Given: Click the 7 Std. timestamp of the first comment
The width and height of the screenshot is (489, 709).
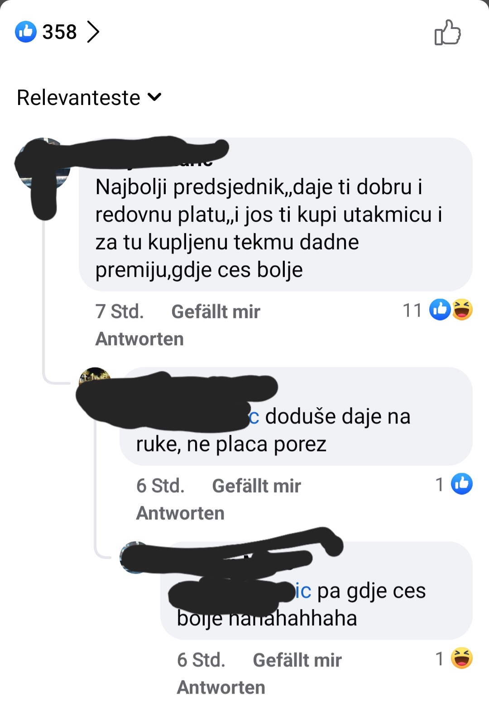Looking at the screenshot, I should click(120, 312).
